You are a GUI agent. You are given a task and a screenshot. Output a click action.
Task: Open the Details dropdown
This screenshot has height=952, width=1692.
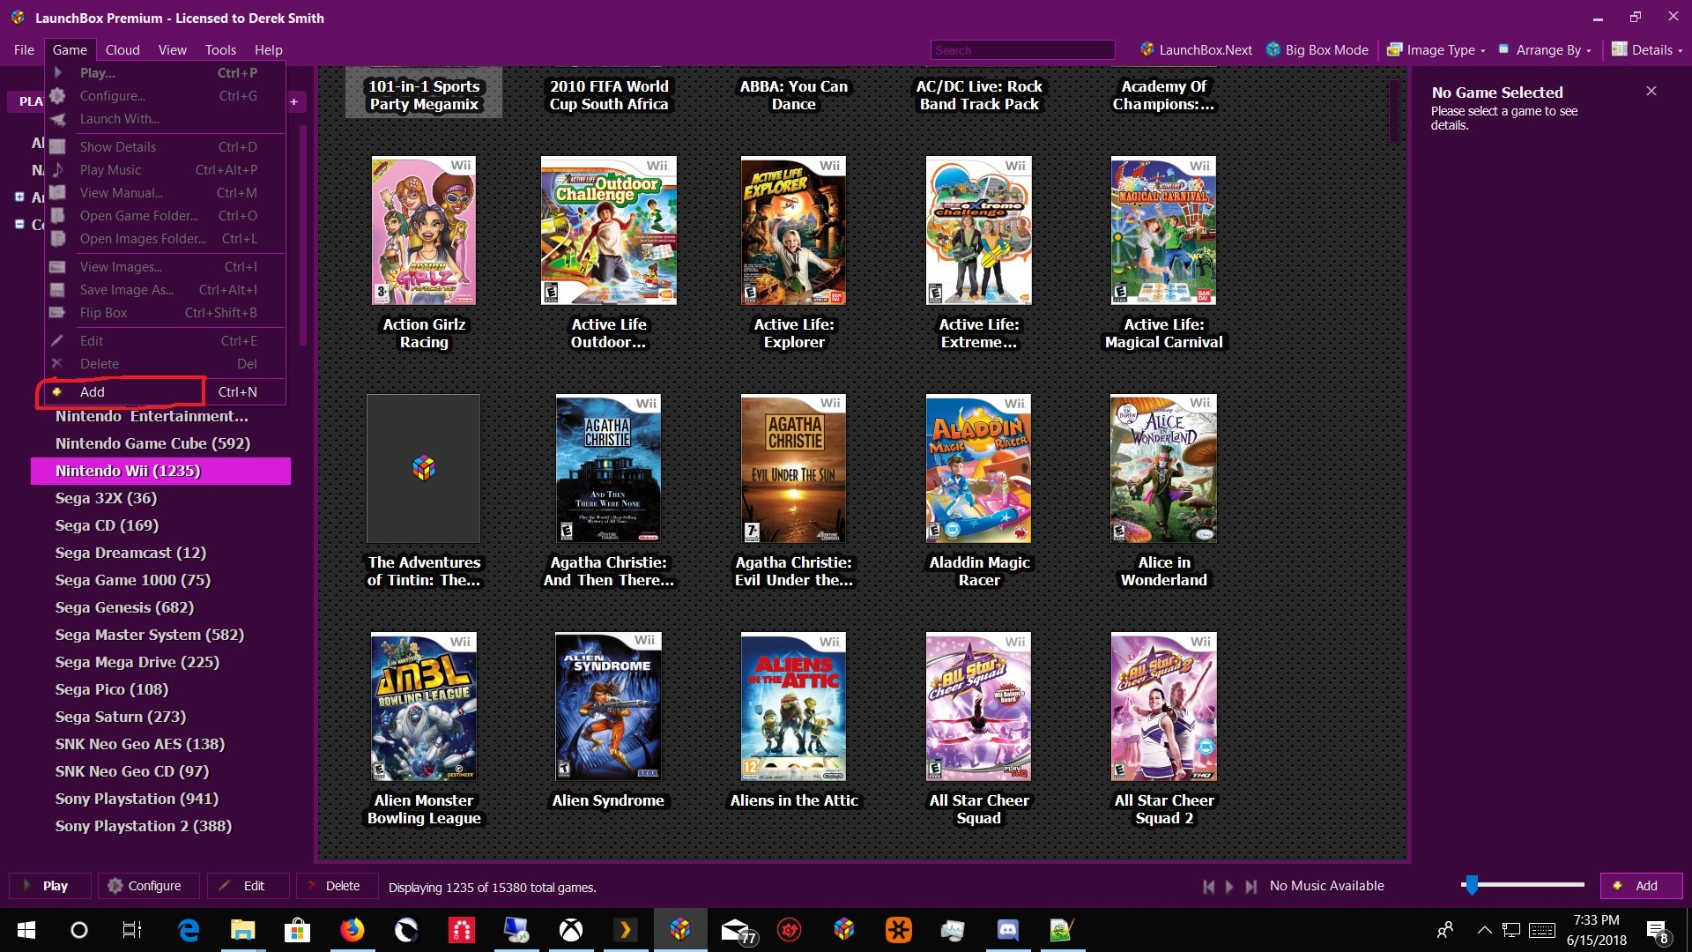pos(1647,50)
